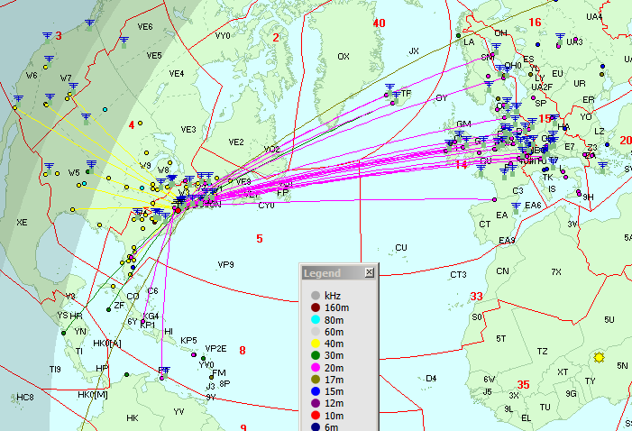The image size is (632, 431).
Task: Click the olive spot beside FM
Action: 211,378
